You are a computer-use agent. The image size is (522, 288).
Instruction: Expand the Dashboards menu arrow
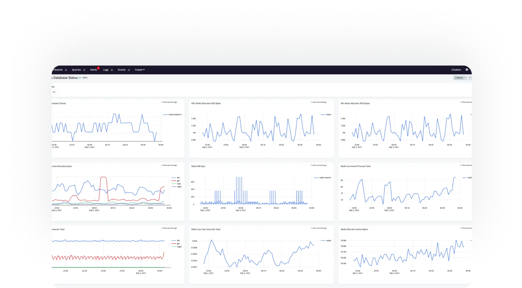click(66, 70)
